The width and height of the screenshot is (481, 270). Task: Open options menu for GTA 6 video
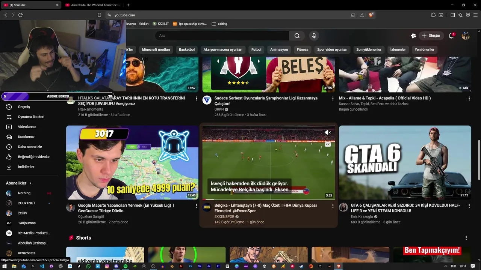coord(469,206)
